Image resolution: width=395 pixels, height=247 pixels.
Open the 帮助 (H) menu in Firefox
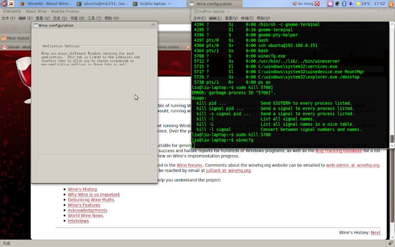(x=112, y=18)
